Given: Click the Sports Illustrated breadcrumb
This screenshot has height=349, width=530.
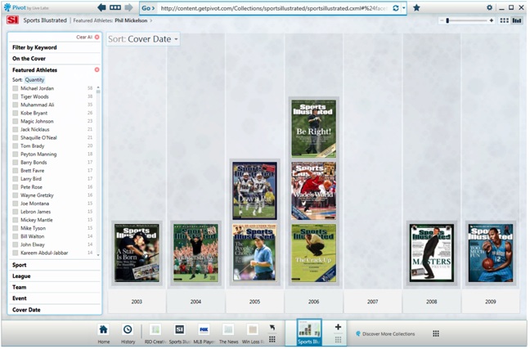Looking at the screenshot, I should tap(45, 20).
